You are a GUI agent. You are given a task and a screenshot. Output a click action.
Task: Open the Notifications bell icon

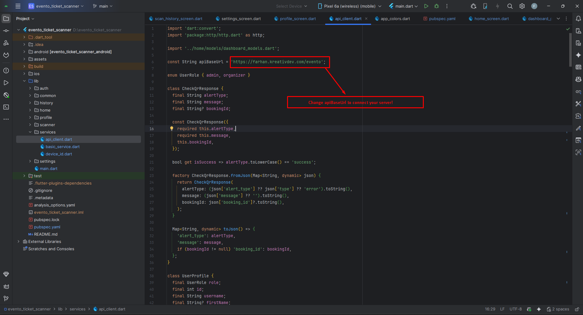[x=578, y=19]
